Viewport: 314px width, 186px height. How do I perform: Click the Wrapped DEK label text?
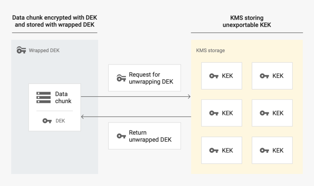pyautogui.click(x=44, y=50)
